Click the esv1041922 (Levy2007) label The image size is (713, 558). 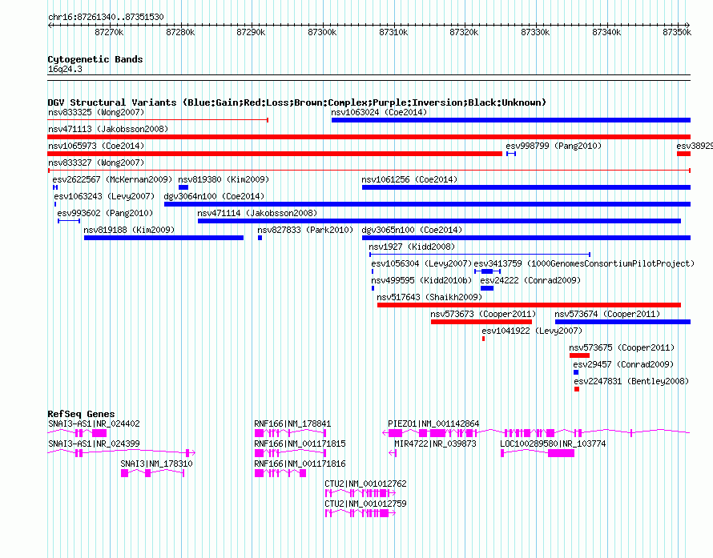[532, 331]
